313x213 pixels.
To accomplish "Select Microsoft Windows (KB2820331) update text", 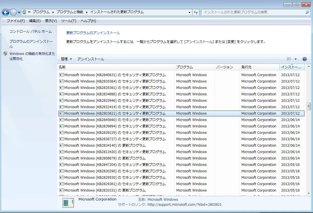I will [x=105, y=190].
